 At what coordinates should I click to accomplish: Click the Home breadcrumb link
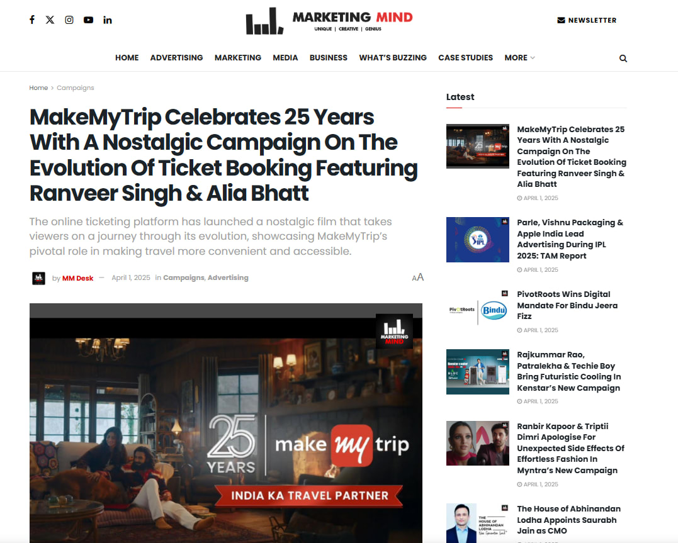38,87
